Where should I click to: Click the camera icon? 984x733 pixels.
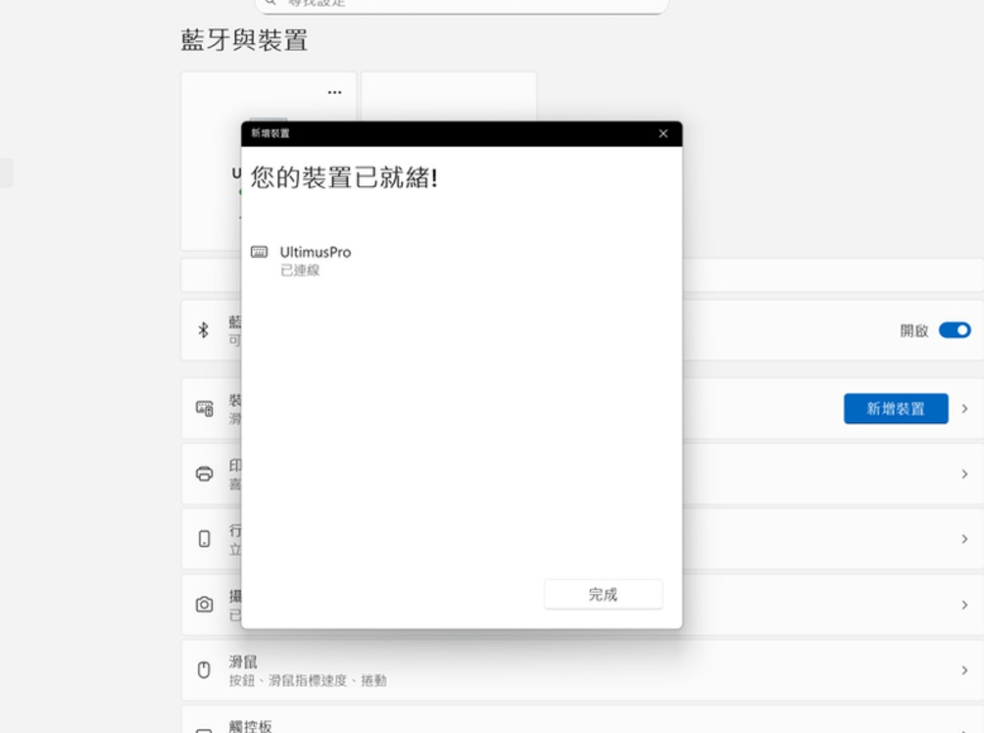(204, 605)
